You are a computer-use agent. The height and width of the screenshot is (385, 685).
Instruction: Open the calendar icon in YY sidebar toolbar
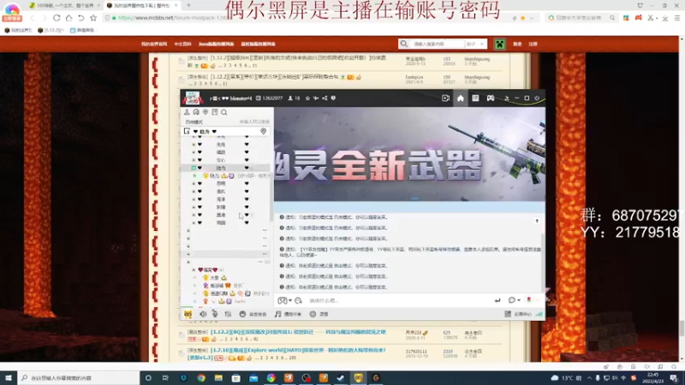[x=215, y=112]
